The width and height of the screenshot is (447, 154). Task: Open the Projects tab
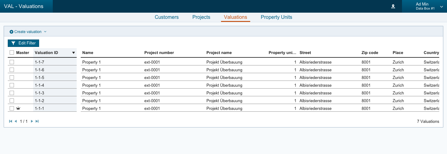tap(201, 17)
